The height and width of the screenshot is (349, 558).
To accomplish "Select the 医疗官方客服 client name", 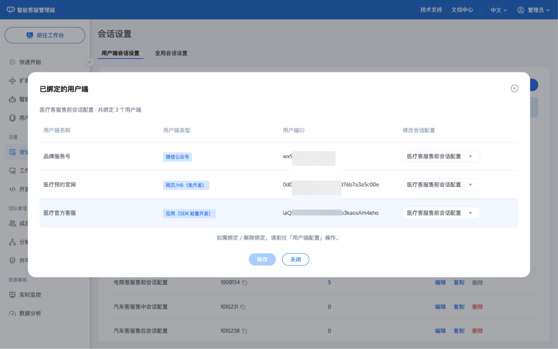I will (x=60, y=213).
